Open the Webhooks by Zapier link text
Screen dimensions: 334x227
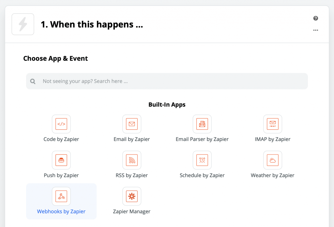(61, 211)
